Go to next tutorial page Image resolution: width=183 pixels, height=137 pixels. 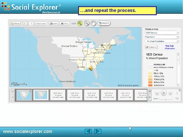(98, 131)
